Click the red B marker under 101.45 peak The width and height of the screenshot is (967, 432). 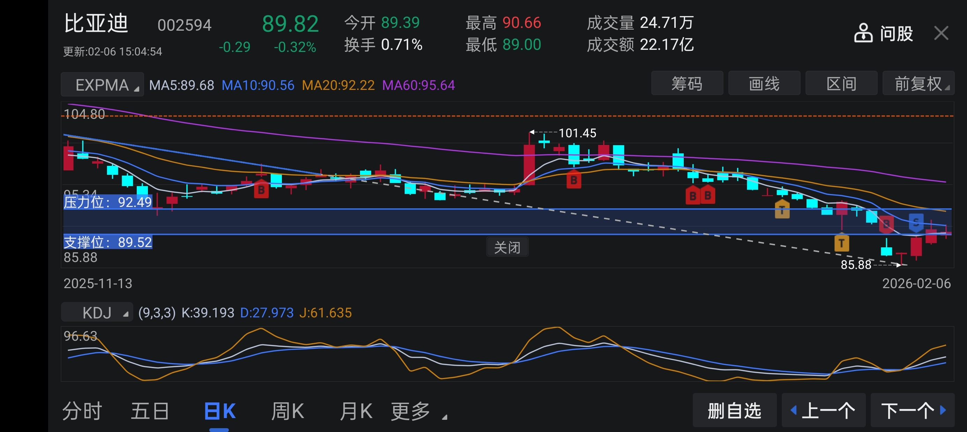(x=573, y=180)
